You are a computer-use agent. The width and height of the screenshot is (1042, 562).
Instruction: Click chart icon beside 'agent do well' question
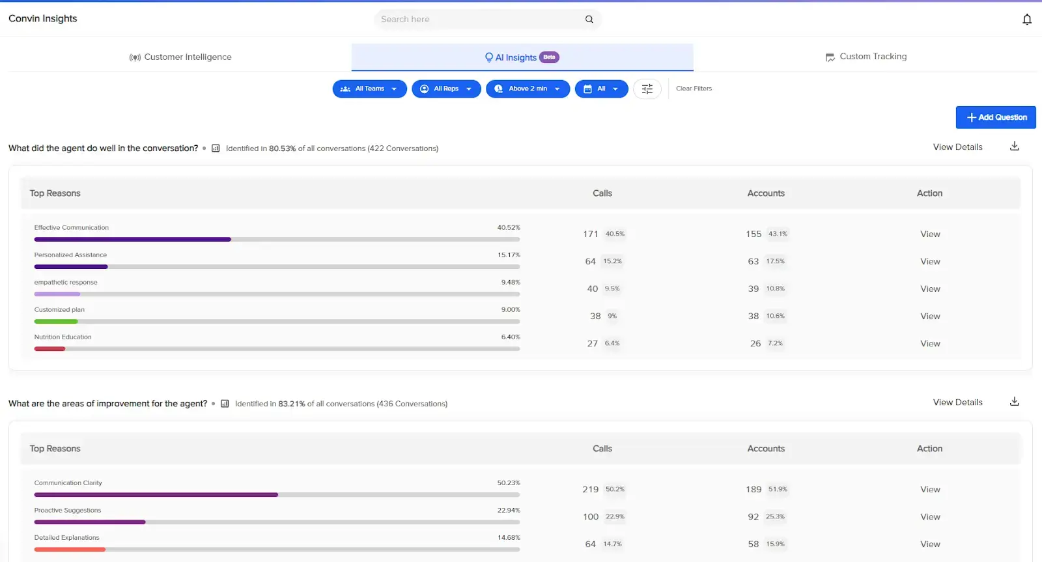coord(216,148)
